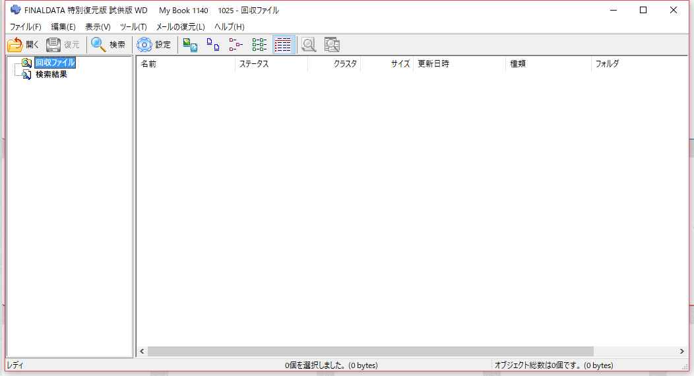
Task: Switch to small icons view
Action: 236,45
